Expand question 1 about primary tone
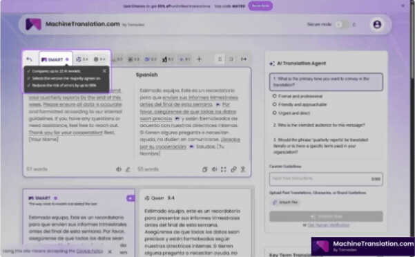This screenshot has width=415, height=257. (x=326, y=82)
